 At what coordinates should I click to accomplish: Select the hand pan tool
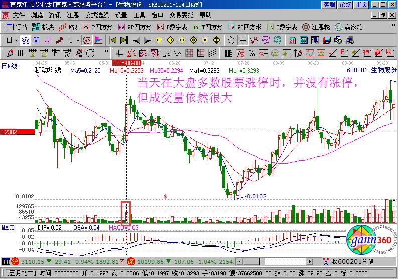230,40
